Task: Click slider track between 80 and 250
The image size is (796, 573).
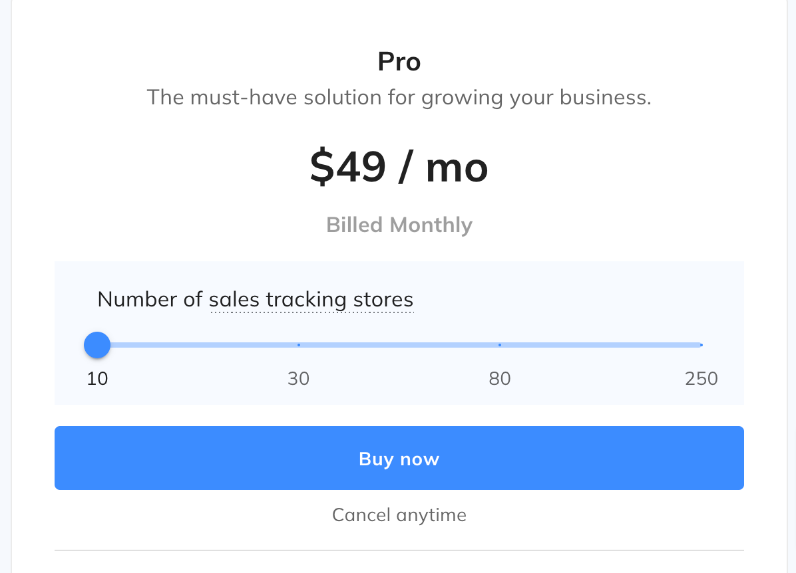Action: pyautogui.click(x=600, y=345)
